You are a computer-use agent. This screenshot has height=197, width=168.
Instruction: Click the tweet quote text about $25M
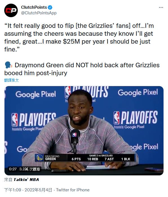coord(79,37)
